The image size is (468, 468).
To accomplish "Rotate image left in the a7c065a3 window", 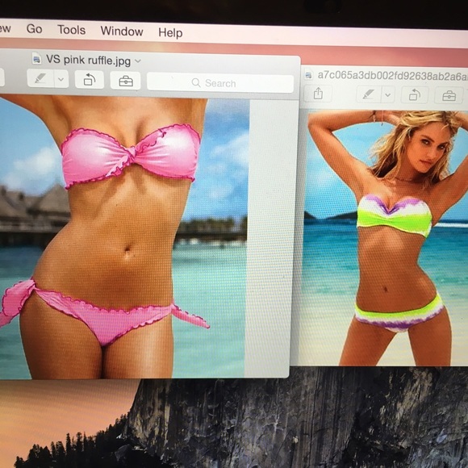I will point(414,95).
